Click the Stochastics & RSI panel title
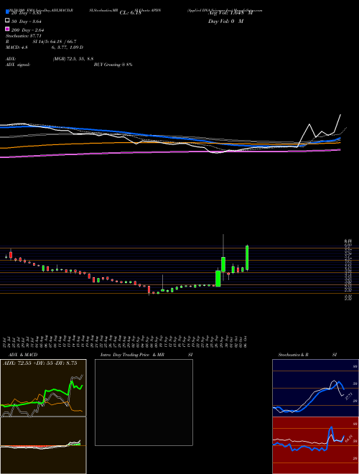This screenshot has height=474, width=359. [307, 355]
